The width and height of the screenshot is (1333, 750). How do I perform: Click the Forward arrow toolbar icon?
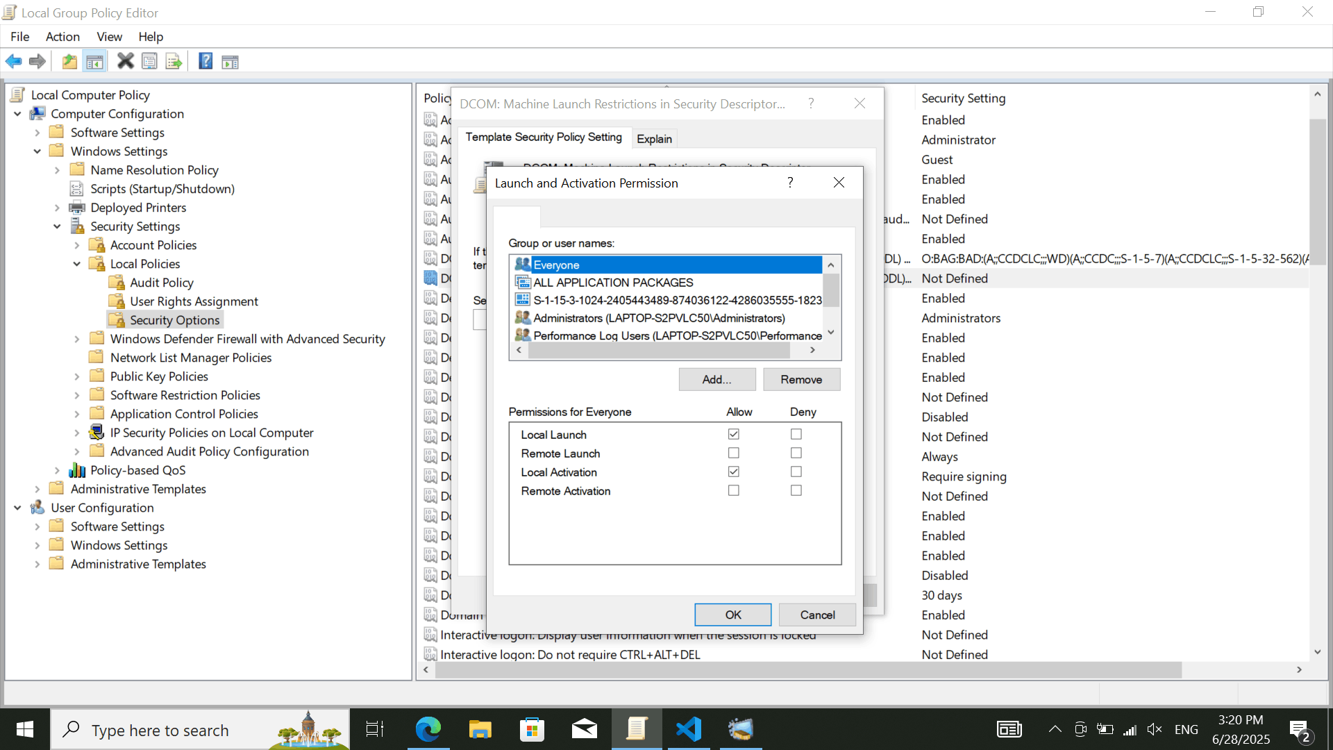tap(37, 62)
